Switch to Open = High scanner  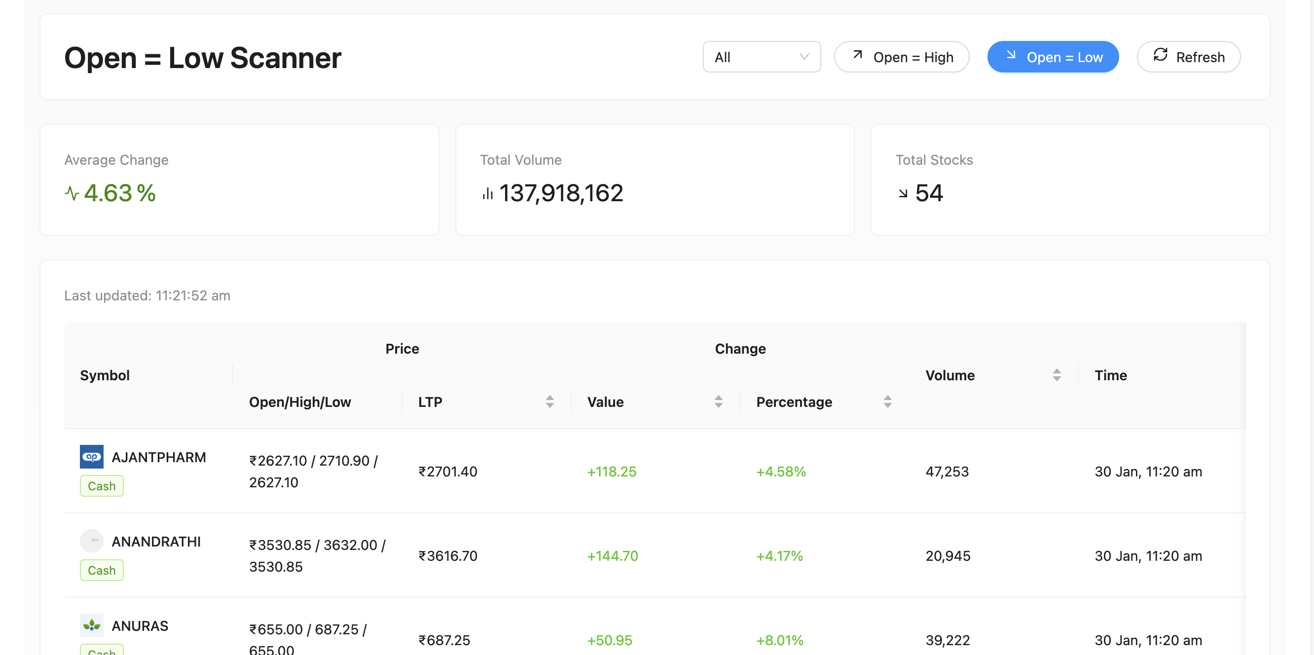point(901,57)
